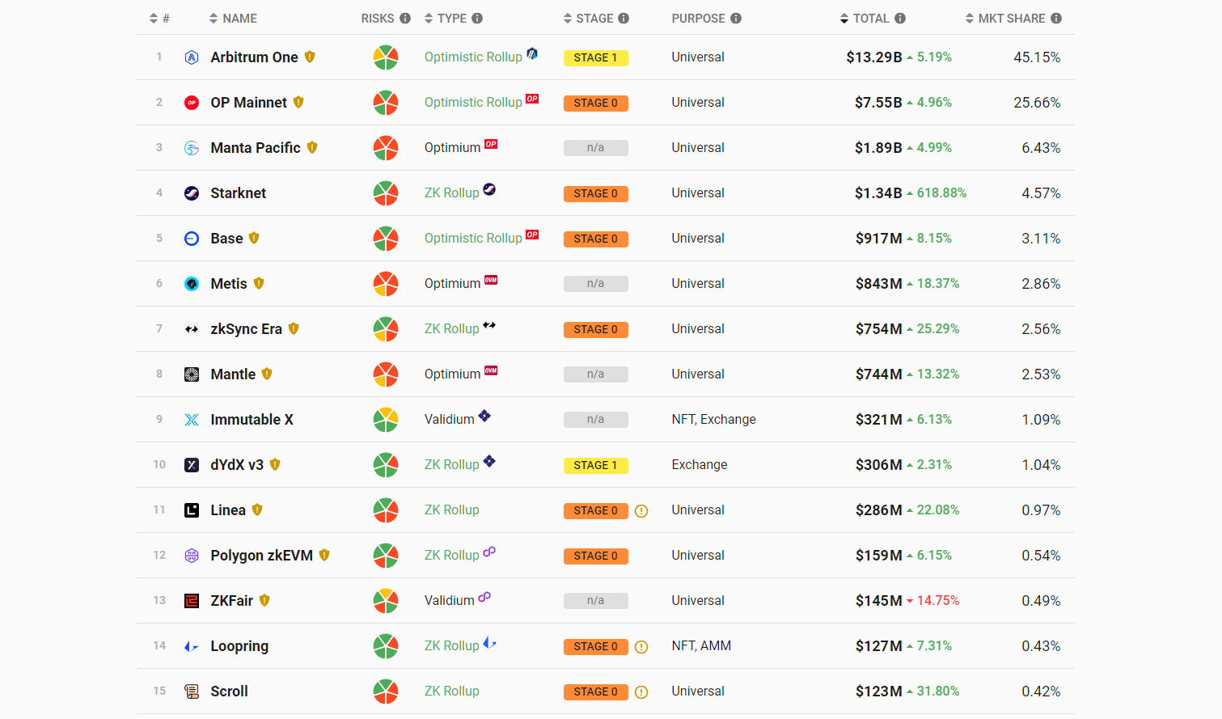Click the info icon next to PURPOSE
Screen dimensions: 1222x719
coord(736,19)
